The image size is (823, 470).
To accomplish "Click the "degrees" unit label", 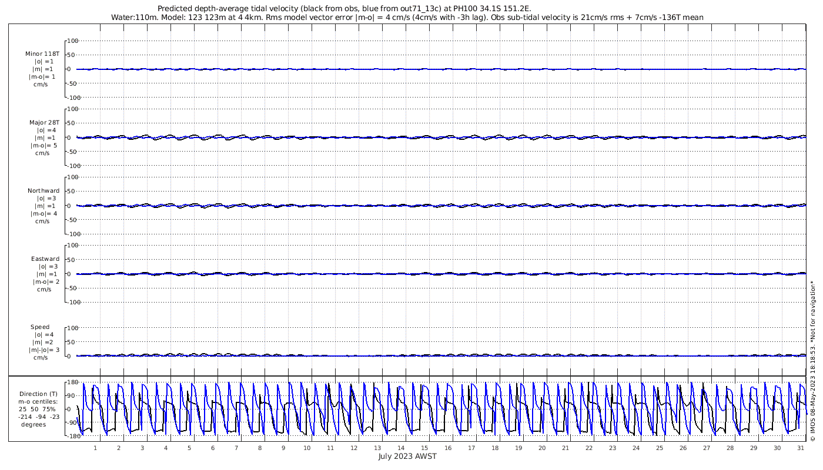I will (34, 424).
